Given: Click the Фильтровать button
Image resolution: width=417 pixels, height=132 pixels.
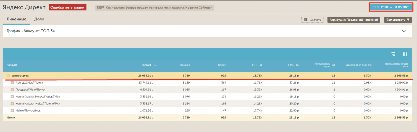Looking at the screenshot, I should pos(398,20).
